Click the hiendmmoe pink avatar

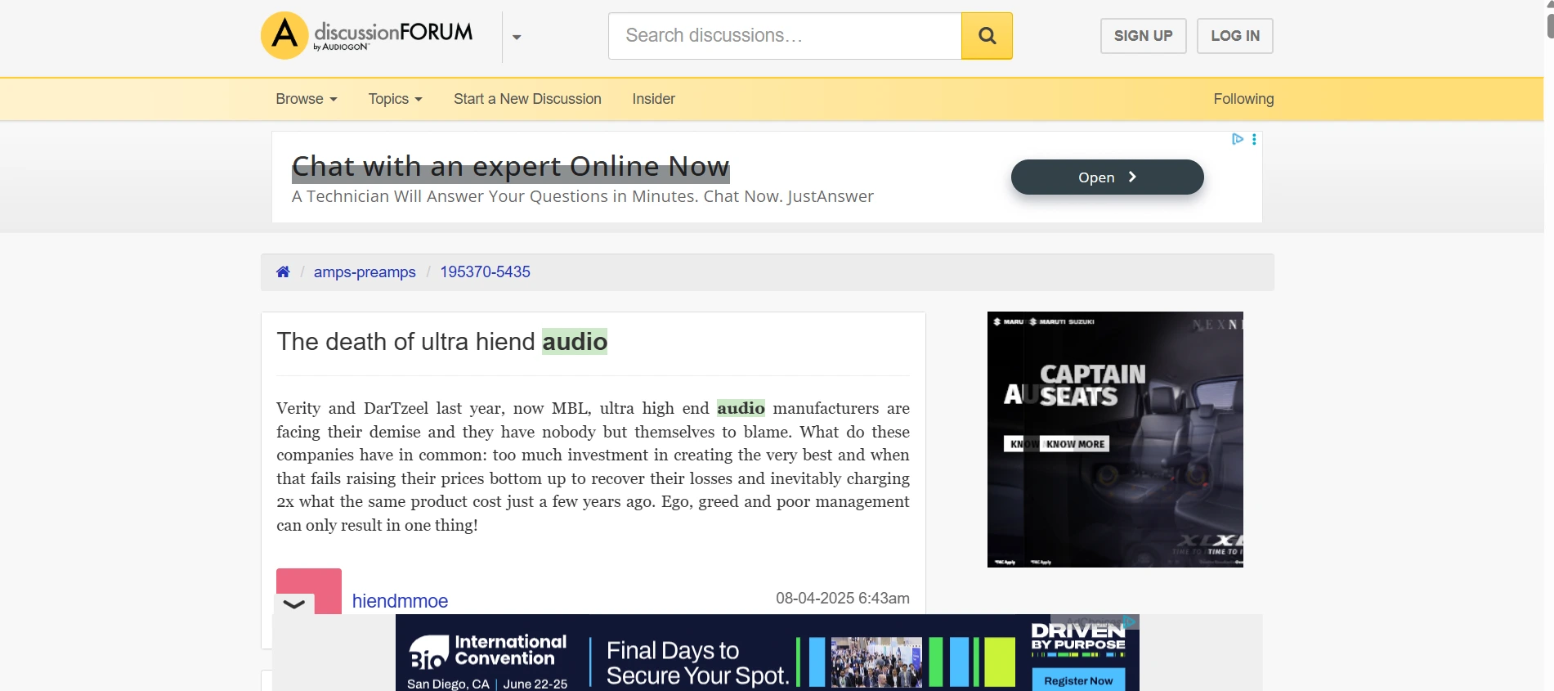coord(309,591)
